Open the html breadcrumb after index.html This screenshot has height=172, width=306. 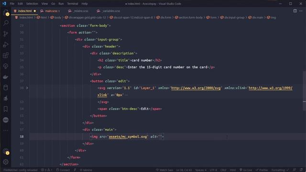(x=42, y=18)
